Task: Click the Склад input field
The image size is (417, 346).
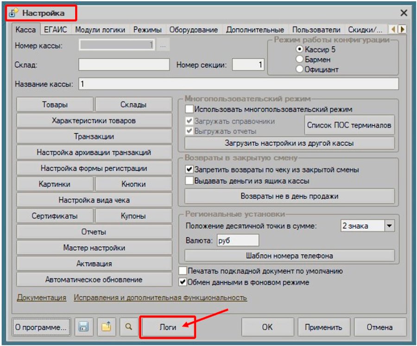Action: click(x=124, y=64)
